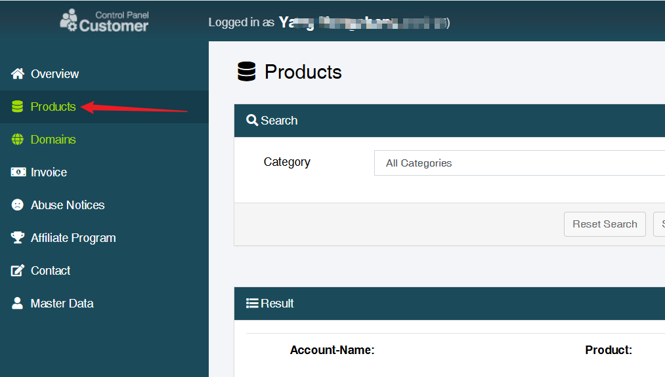
Task: Click the list icon in Result header
Action: pyautogui.click(x=252, y=304)
